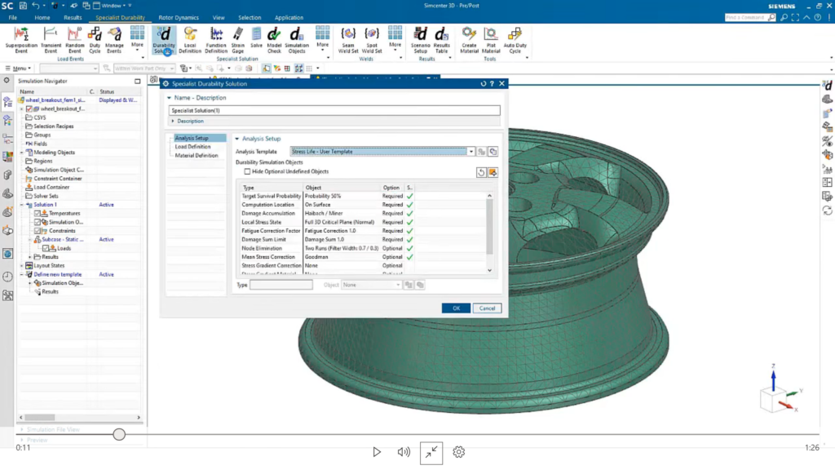Click the Seam Weld Set icon
The image size is (835, 470).
349,38
